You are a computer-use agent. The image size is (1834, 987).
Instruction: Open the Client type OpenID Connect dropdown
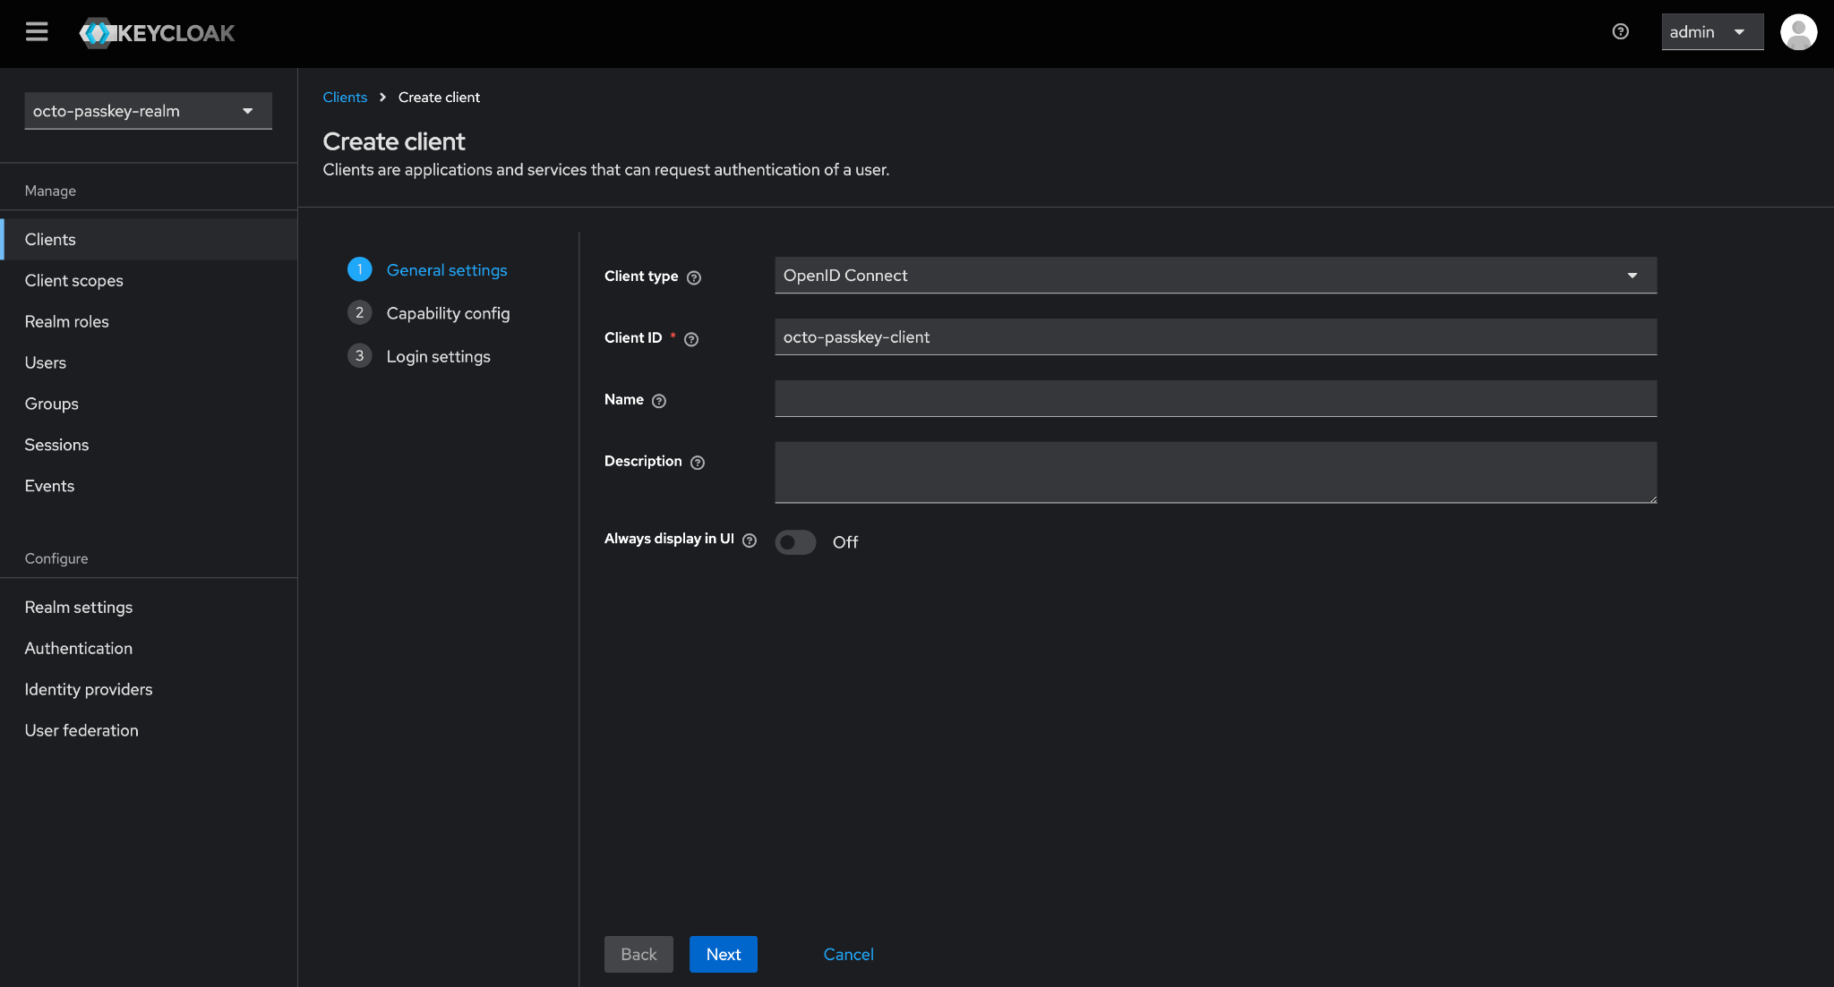(1215, 276)
